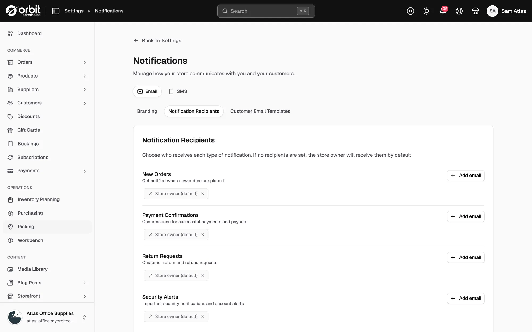Switch to the SMS channel tab
Image resolution: width=532 pixels, height=332 pixels.
coord(178,91)
